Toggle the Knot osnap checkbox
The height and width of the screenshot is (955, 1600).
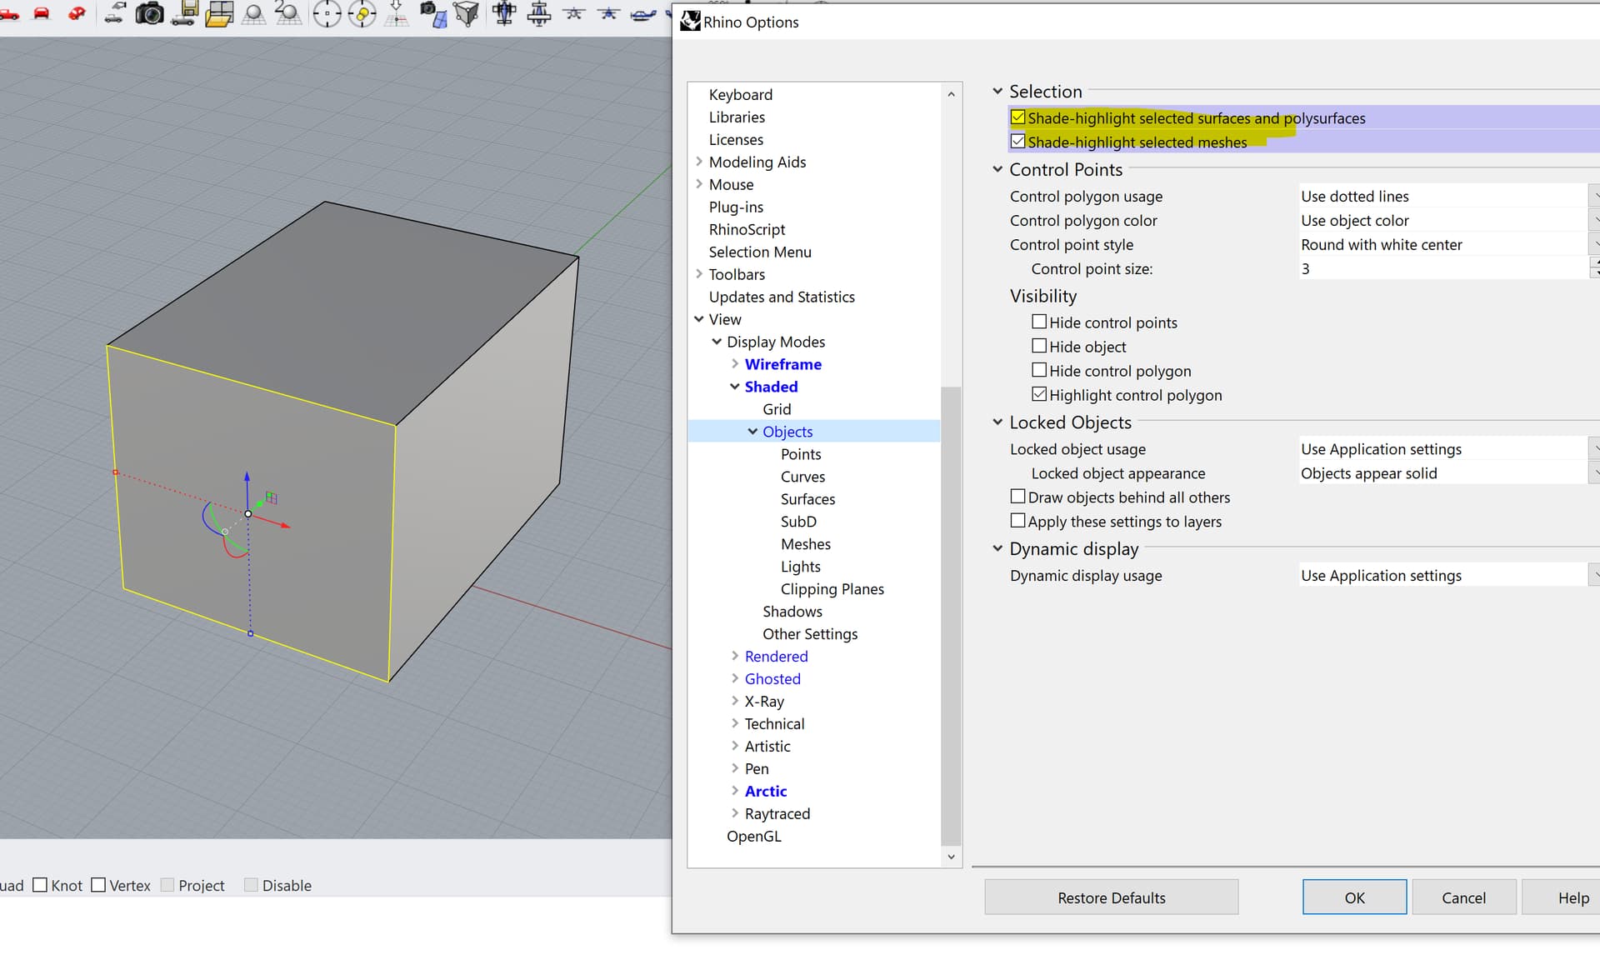click(40, 885)
